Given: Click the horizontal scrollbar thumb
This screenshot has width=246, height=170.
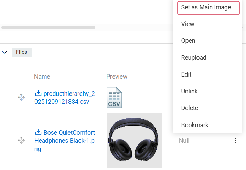Looking at the screenshot, I should pos(48,27).
